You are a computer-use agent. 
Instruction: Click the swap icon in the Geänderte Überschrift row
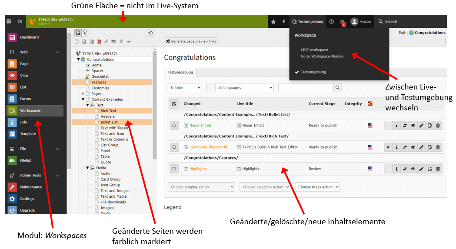click(x=405, y=147)
